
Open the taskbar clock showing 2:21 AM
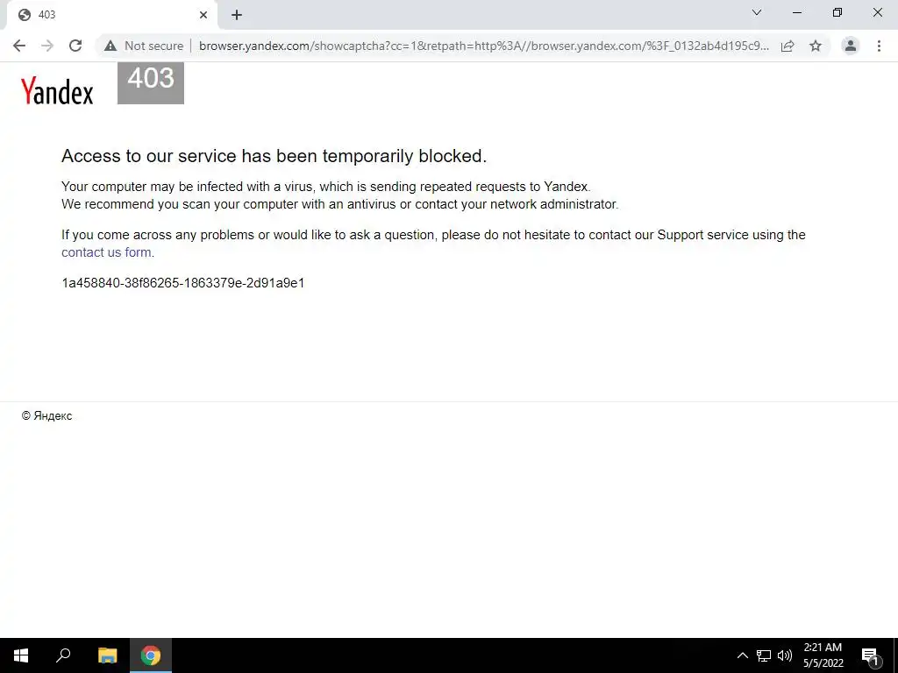click(x=823, y=655)
